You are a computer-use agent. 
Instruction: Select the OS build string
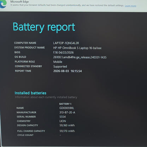coord(80,57)
